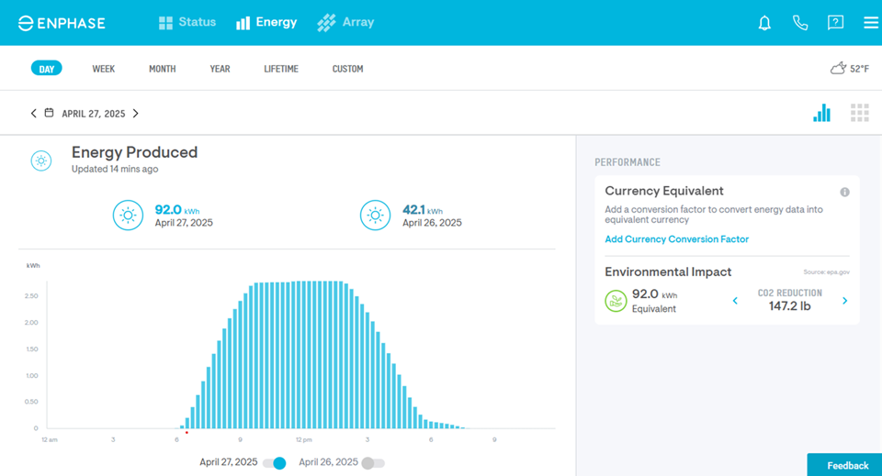
Task: Open the hamburger menu
Action: (870, 23)
